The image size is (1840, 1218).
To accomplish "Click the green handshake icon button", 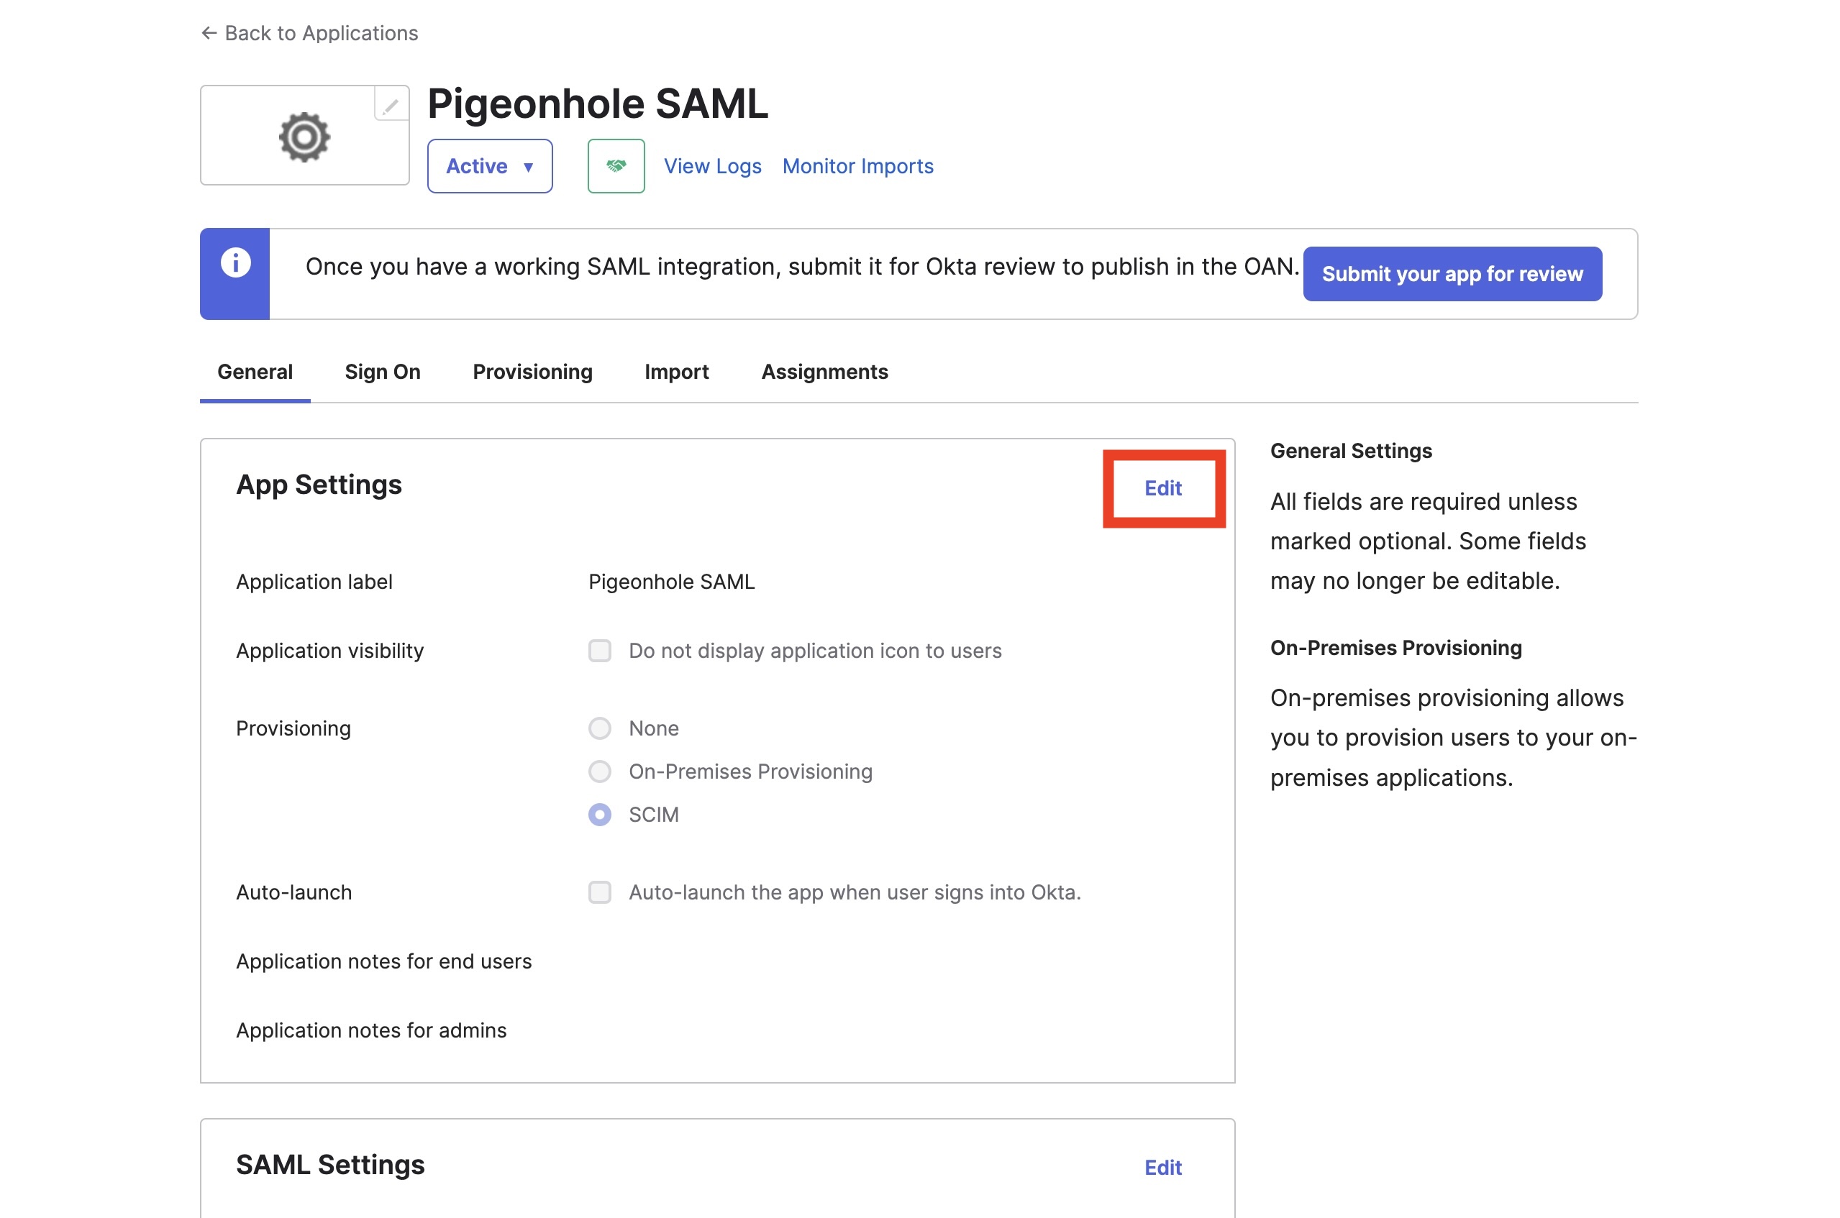I will [x=616, y=165].
